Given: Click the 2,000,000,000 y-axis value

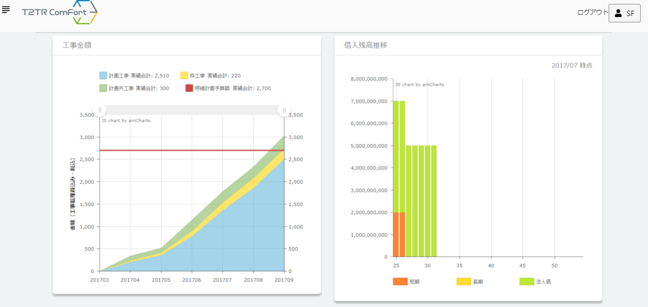Looking at the screenshot, I should pyautogui.click(x=369, y=212).
